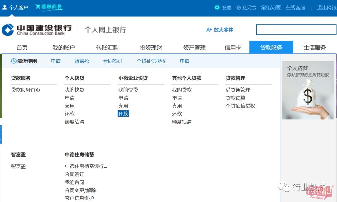
Task: Click the highlighted 还款 link under 小微企业快贷
Action: tap(123, 114)
